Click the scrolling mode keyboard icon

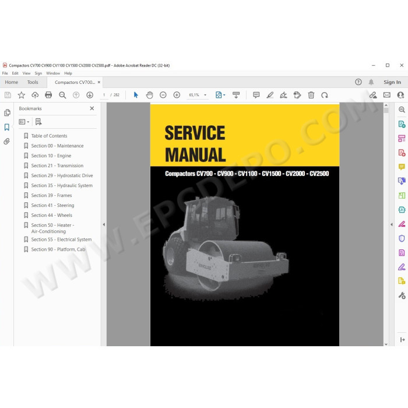236,95
